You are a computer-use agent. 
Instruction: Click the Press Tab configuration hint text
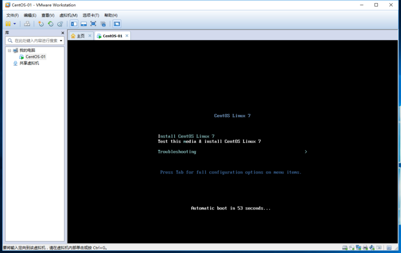(231, 172)
